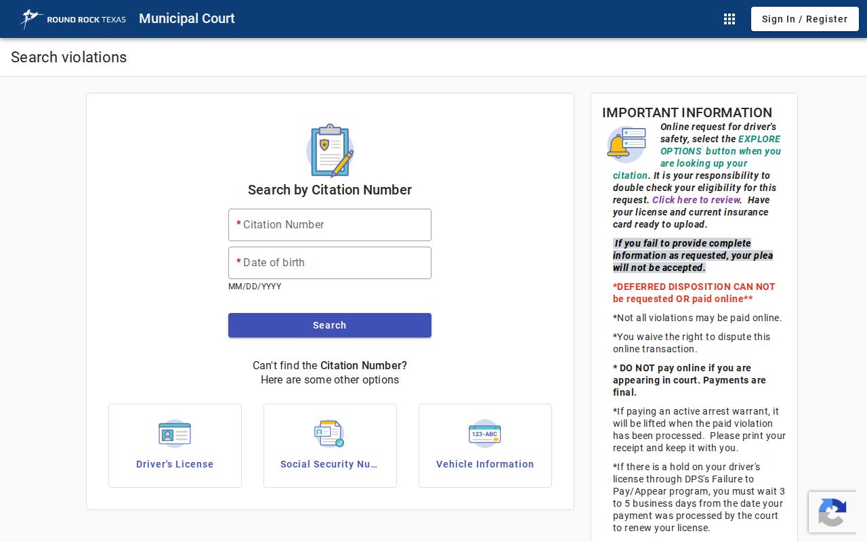This screenshot has height=542, width=867.
Task: Click the 'DO NOT pay online' notice
Action: (x=690, y=380)
